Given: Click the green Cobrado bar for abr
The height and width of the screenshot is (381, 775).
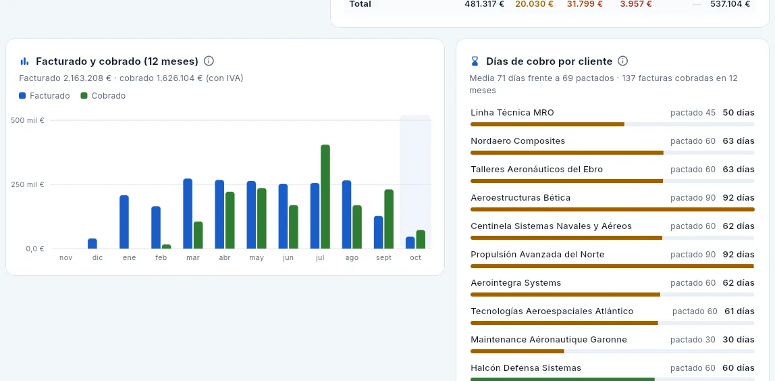Looking at the screenshot, I should (x=230, y=220).
